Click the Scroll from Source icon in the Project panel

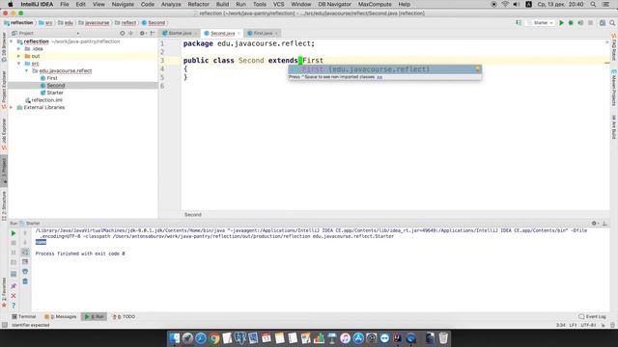[x=123, y=34]
